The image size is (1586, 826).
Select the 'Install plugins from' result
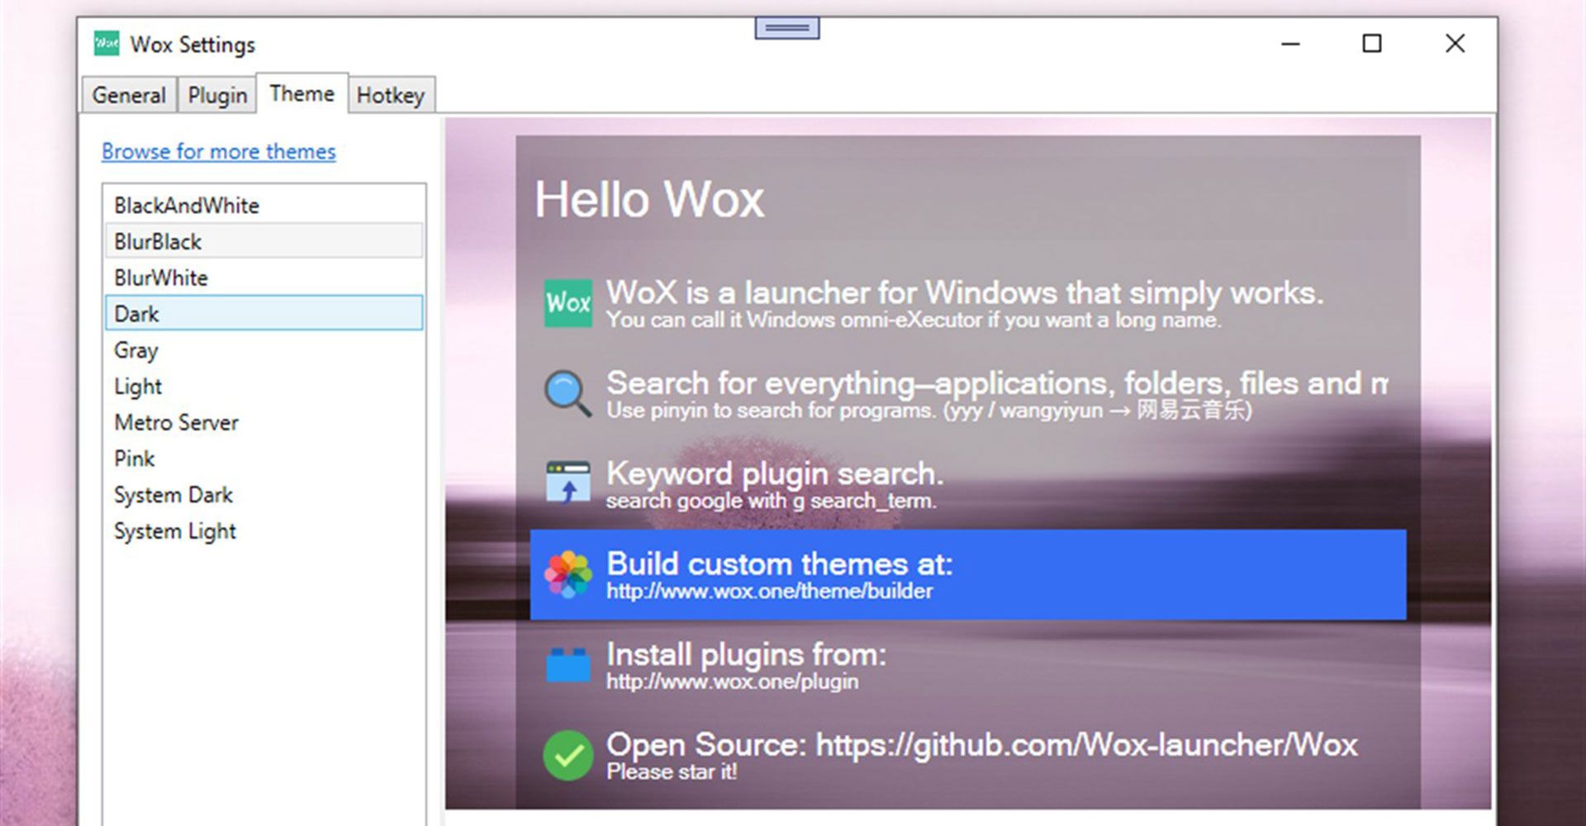click(x=968, y=665)
